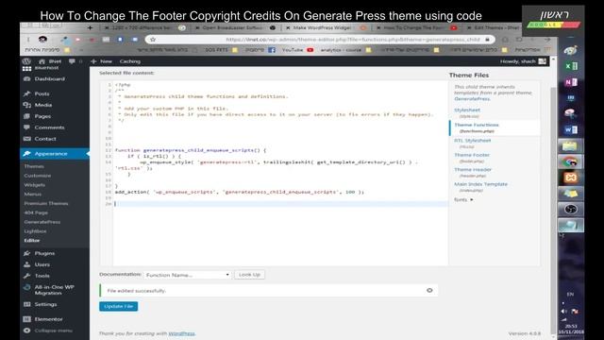Open Pages in the WordPress sidebar

point(42,116)
